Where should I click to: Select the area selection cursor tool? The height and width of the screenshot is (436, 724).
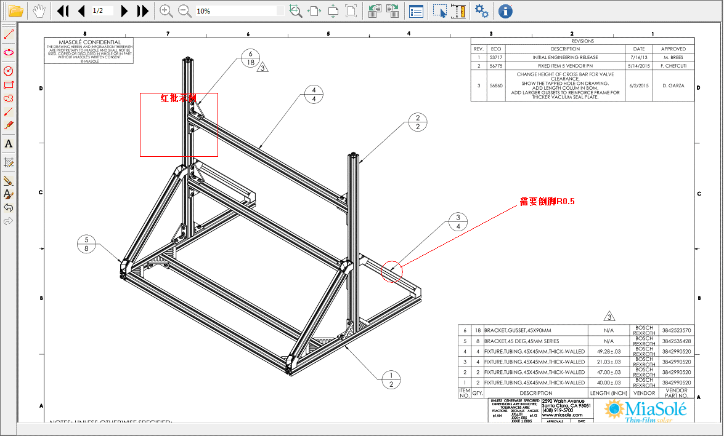(x=440, y=11)
